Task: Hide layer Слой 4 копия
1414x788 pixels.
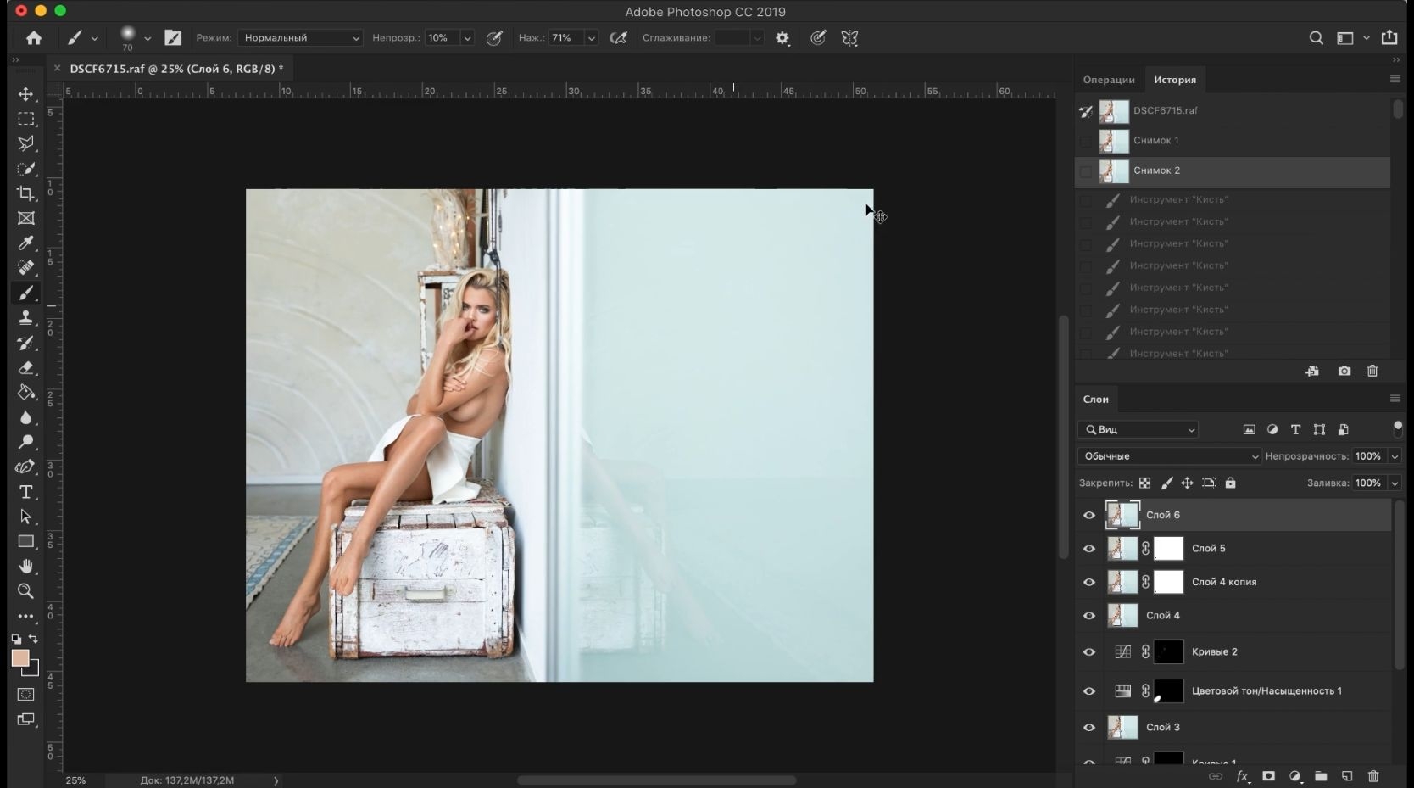Action: [x=1089, y=582]
